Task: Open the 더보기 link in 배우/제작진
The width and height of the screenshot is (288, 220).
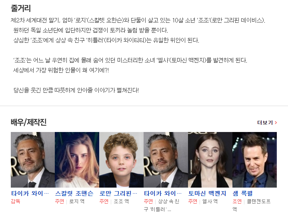Action: 267,122
